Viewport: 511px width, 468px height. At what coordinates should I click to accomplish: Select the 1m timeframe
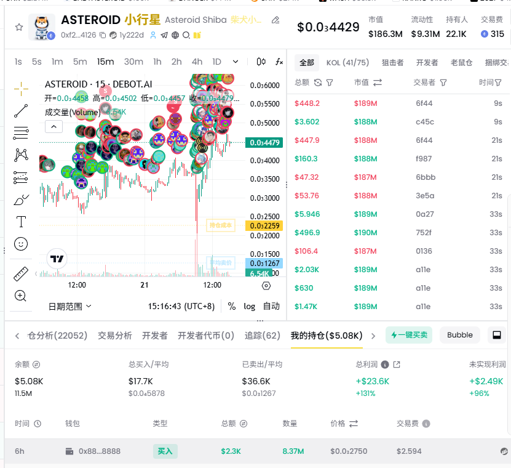pos(57,62)
